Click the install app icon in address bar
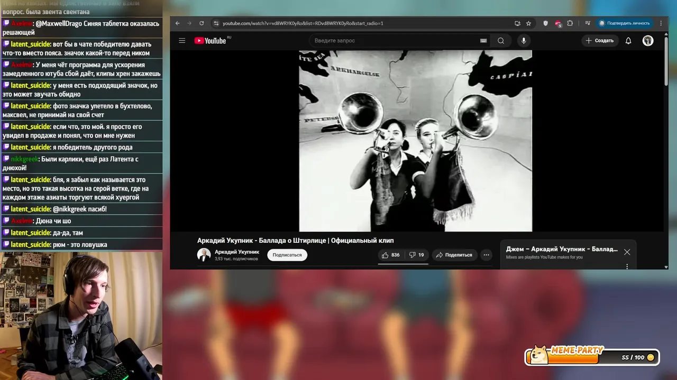Viewport: 677px width, 380px height. pos(517,23)
